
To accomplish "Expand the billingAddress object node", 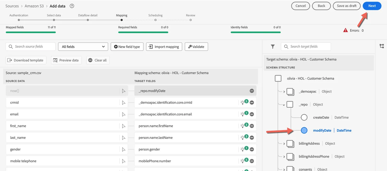I will point(284,144).
